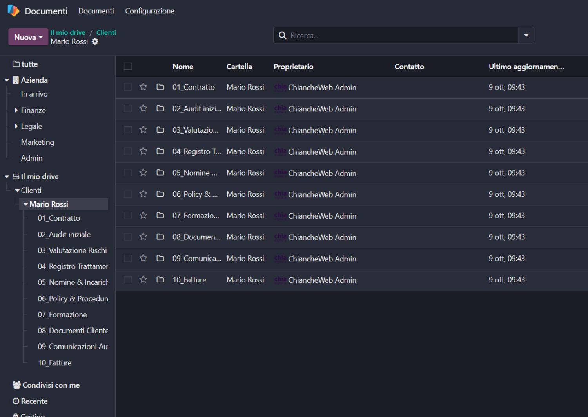588x417 pixels.
Task: Star the 05_Nomine row
Action: pos(143,173)
